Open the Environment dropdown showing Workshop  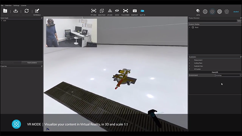(228, 75)
